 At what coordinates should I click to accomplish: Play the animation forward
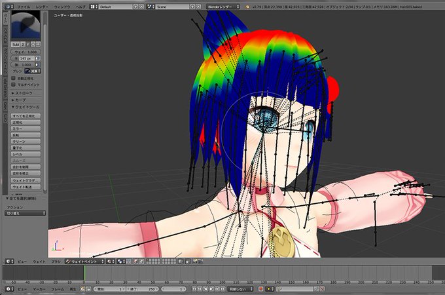click(211, 288)
